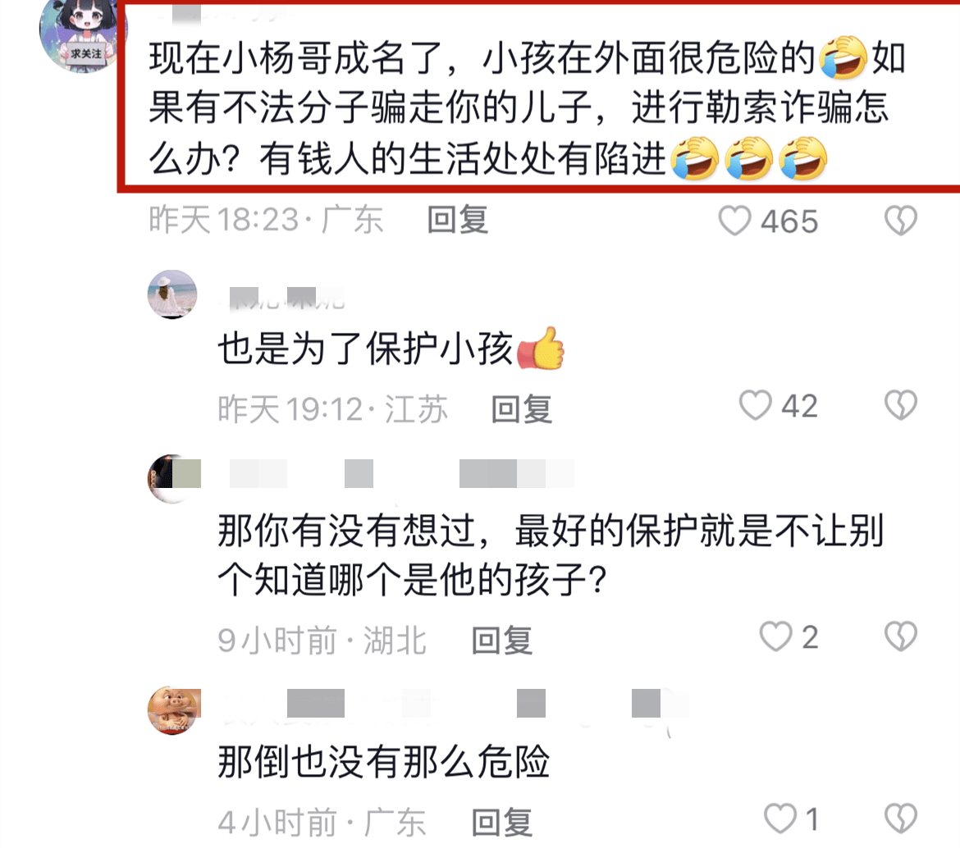Open the dark avatar of Hubei commenter

click(x=174, y=479)
